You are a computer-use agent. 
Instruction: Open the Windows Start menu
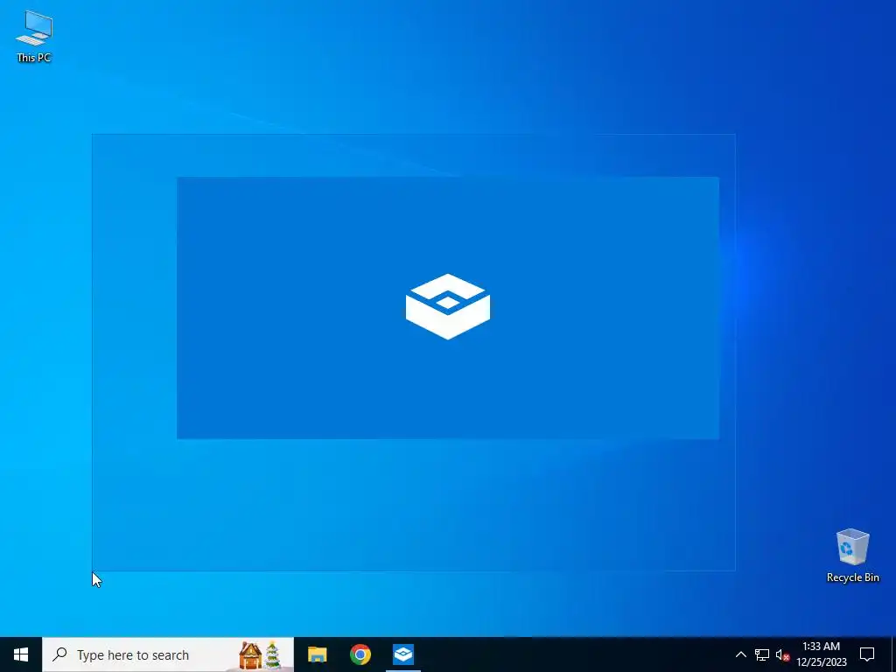click(x=21, y=654)
